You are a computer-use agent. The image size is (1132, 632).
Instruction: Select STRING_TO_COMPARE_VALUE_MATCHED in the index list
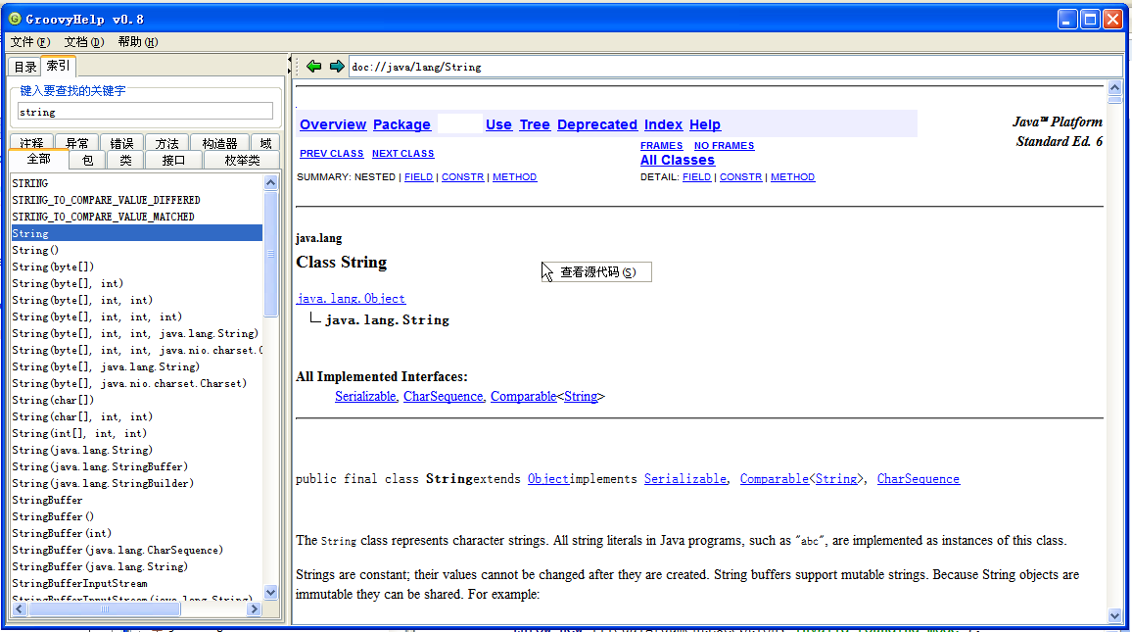pos(136,217)
